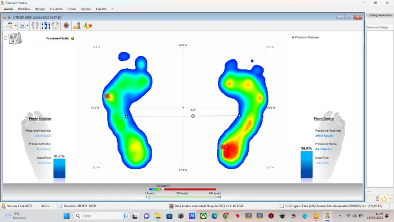Screen dimensions: 394x222
Task: Click the printer icon in toolbar
Action: 23,25
